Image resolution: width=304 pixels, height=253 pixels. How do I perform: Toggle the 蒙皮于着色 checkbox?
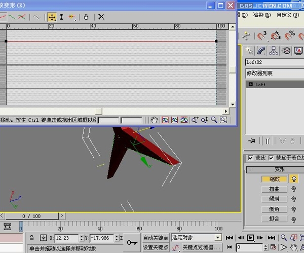pyautogui.click(x=271, y=158)
